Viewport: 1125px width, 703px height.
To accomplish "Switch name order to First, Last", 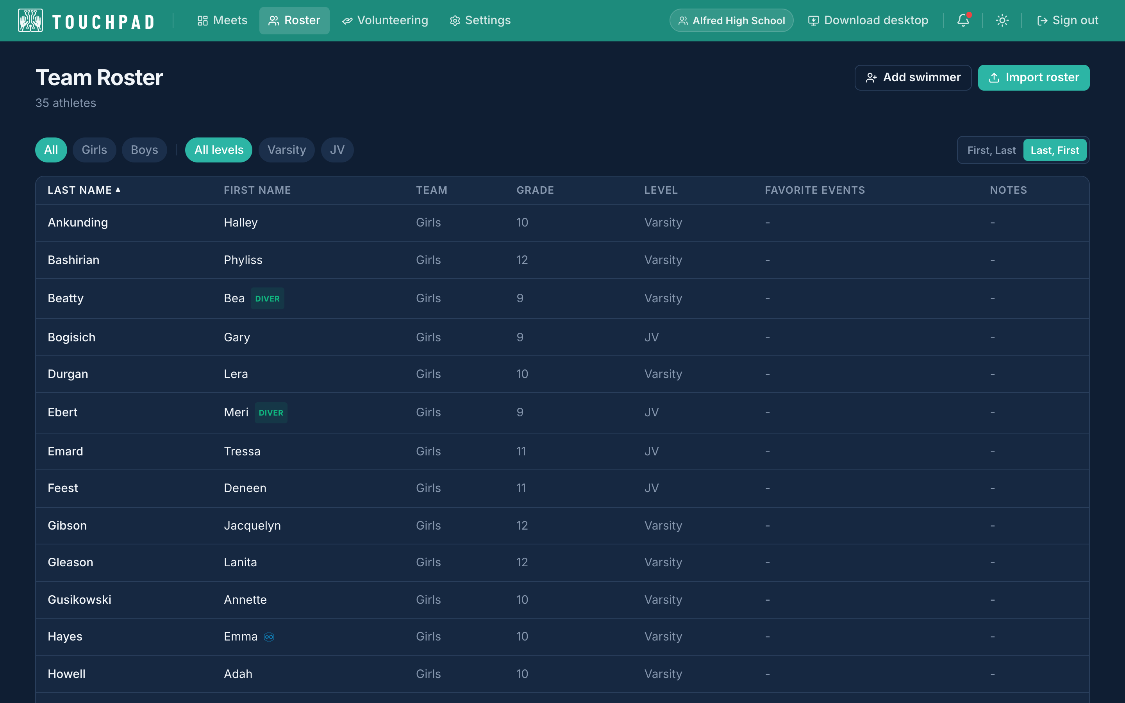I will 991,150.
